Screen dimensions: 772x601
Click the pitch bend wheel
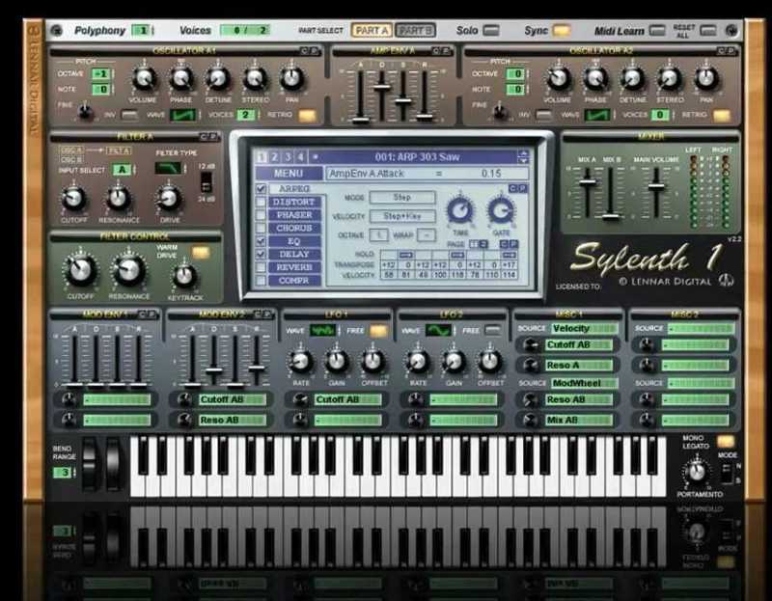click(90, 465)
